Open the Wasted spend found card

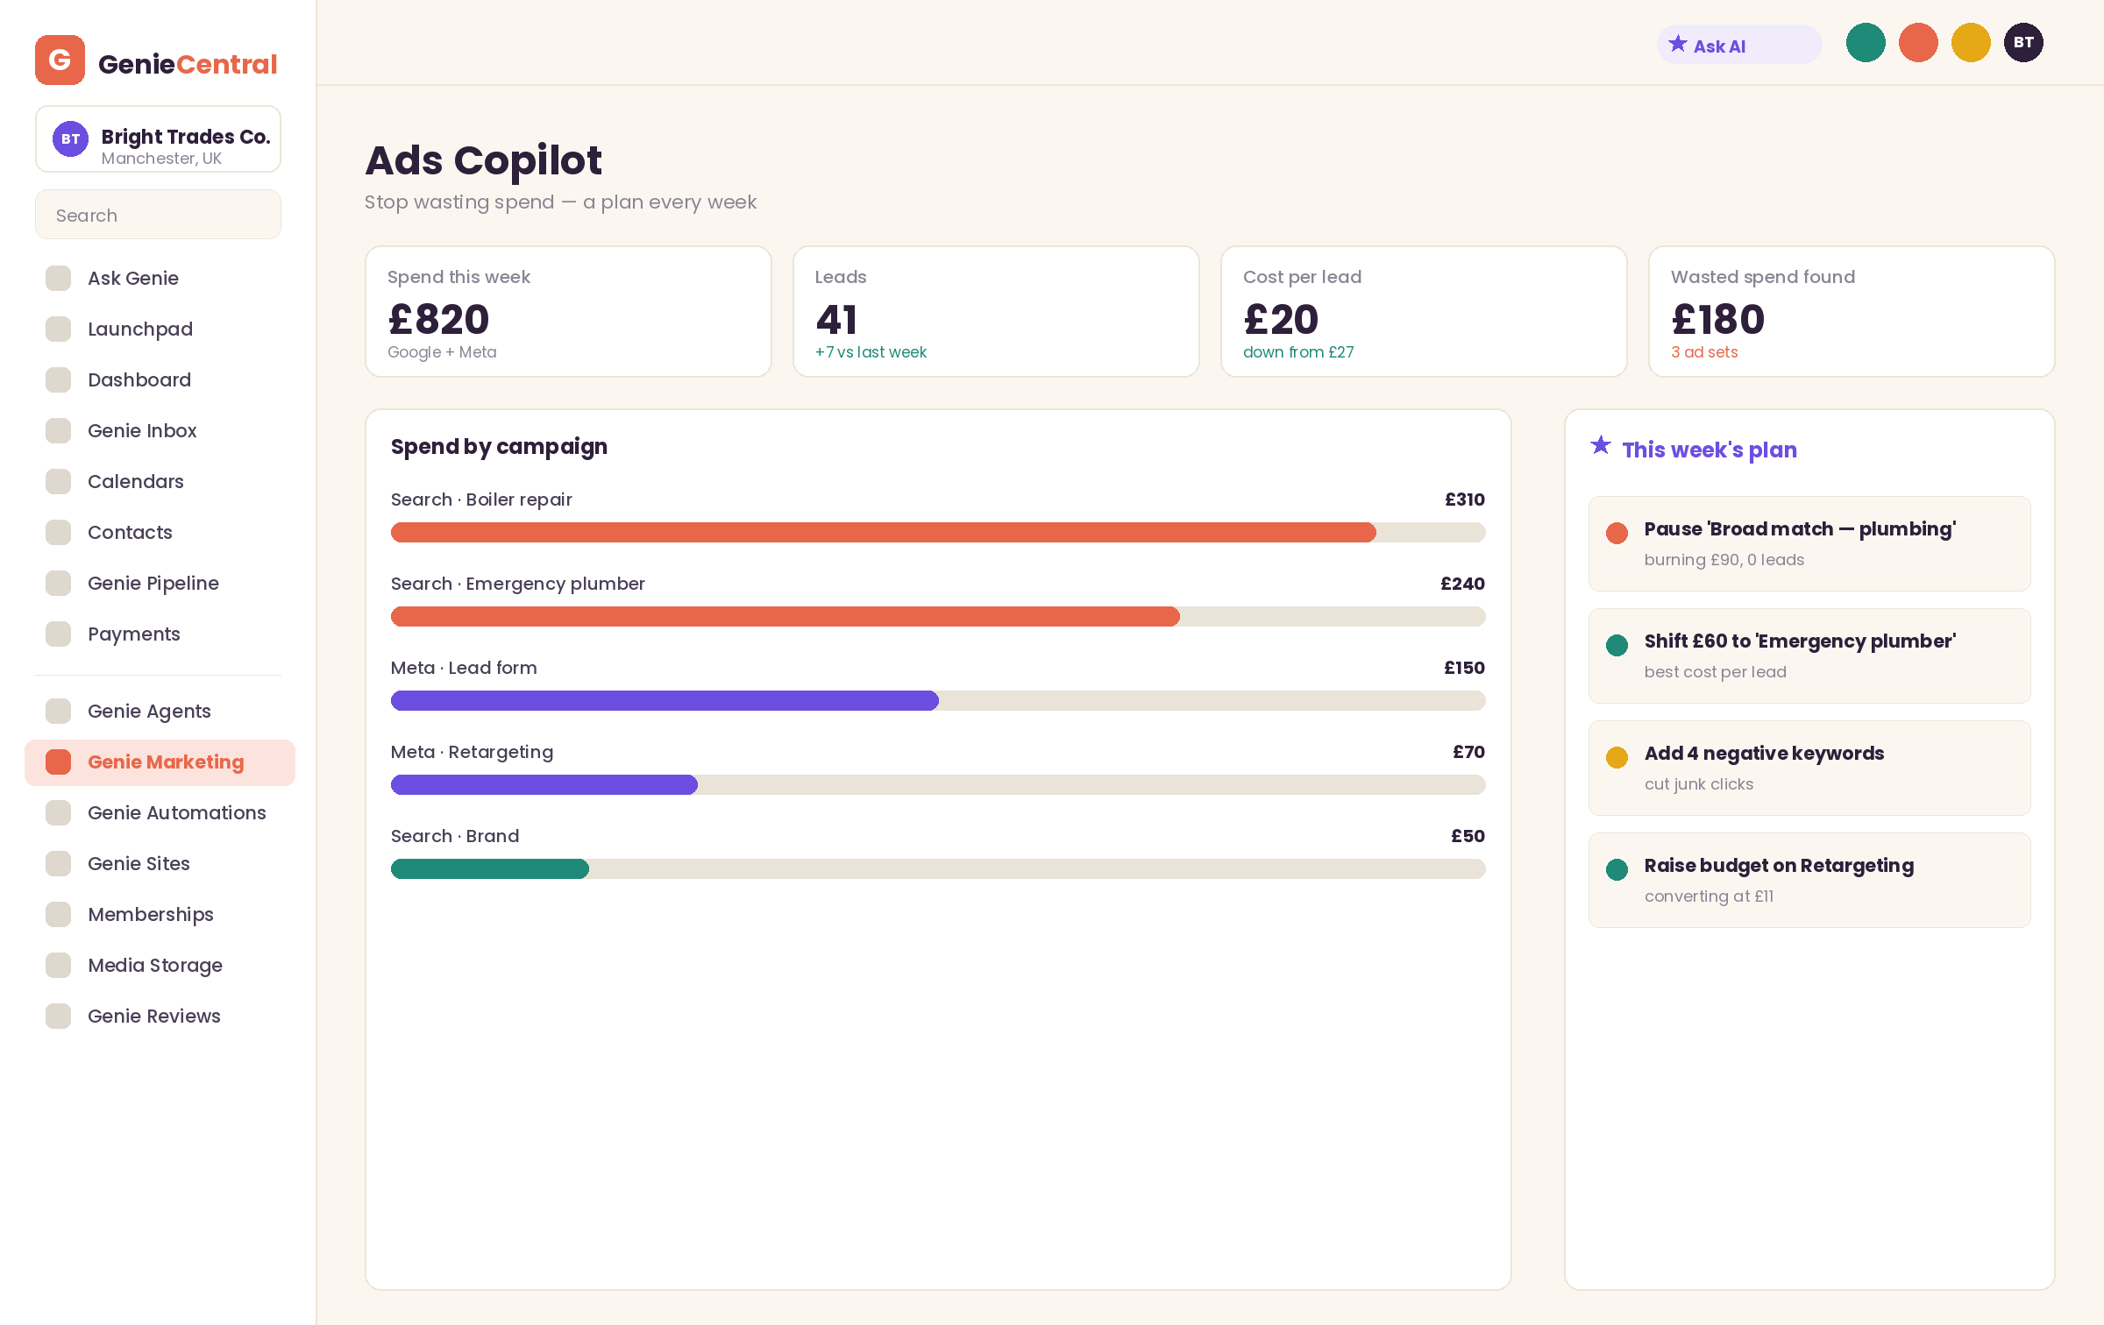click(x=1852, y=312)
